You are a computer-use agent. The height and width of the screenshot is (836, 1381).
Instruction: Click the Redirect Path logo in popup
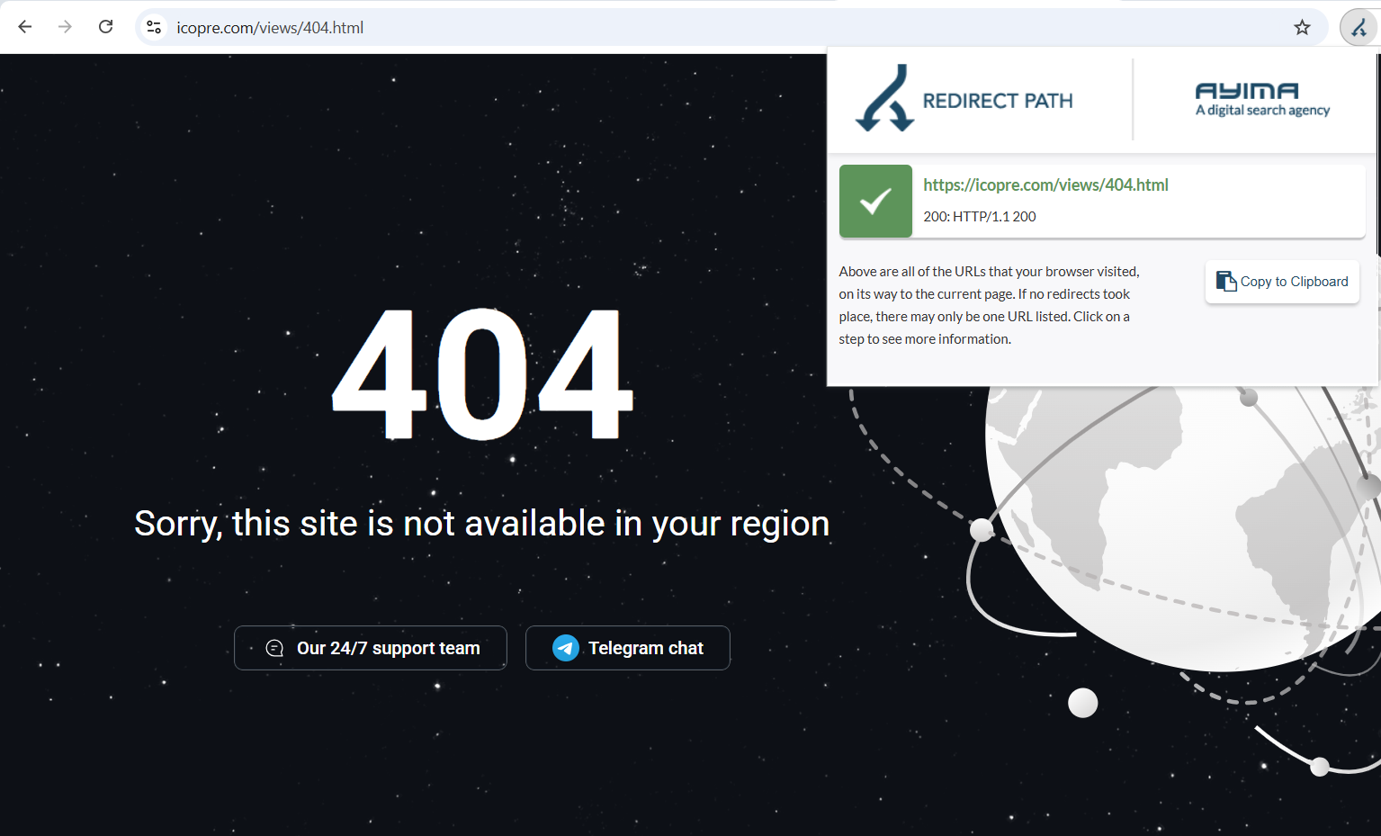964,99
